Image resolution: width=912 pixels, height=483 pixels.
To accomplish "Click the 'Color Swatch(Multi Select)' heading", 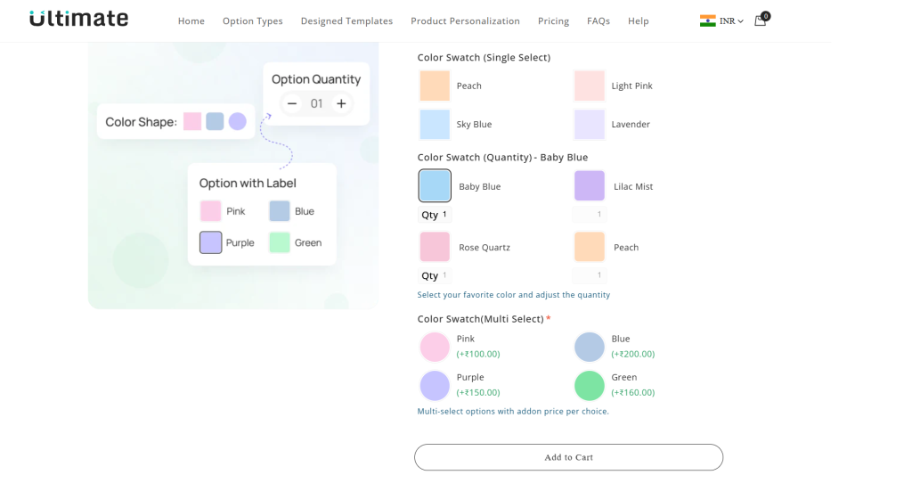I will click(480, 319).
